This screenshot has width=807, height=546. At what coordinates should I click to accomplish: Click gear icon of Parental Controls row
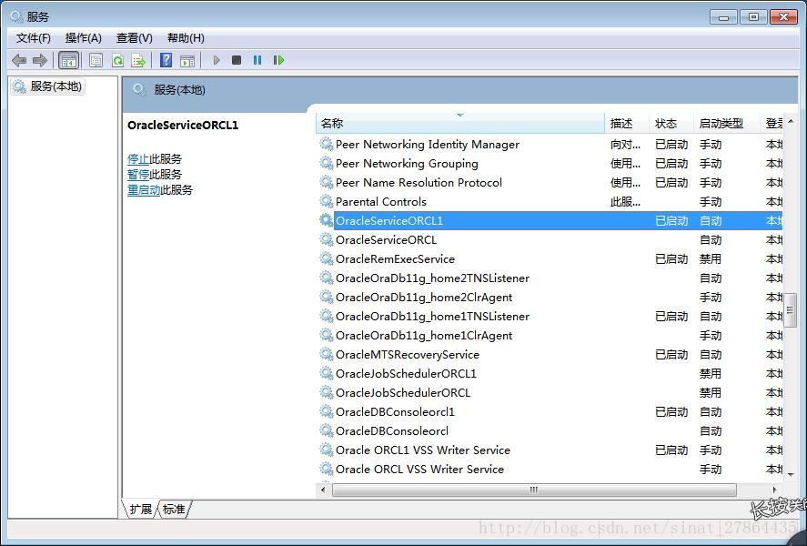[327, 201]
